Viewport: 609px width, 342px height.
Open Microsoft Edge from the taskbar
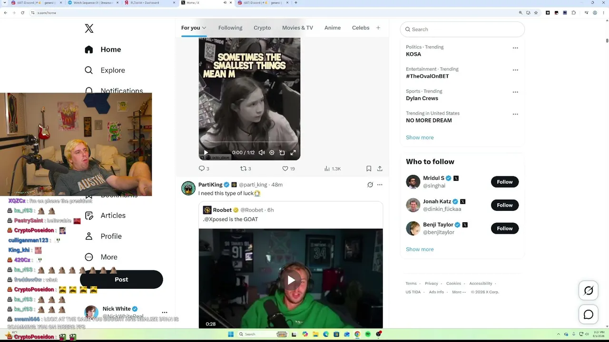pos(326,334)
